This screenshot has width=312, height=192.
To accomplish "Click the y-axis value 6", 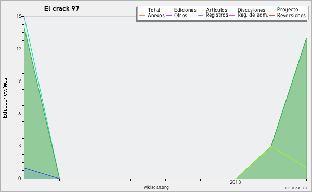I will pos(20,114).
